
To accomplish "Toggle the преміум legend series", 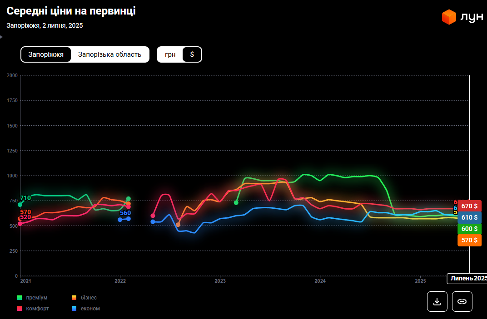I will 36,298.
